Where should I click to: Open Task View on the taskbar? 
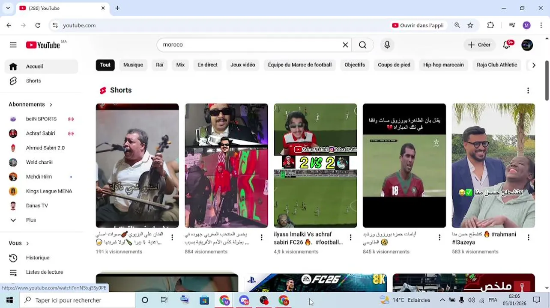click(x=164, y=300)
